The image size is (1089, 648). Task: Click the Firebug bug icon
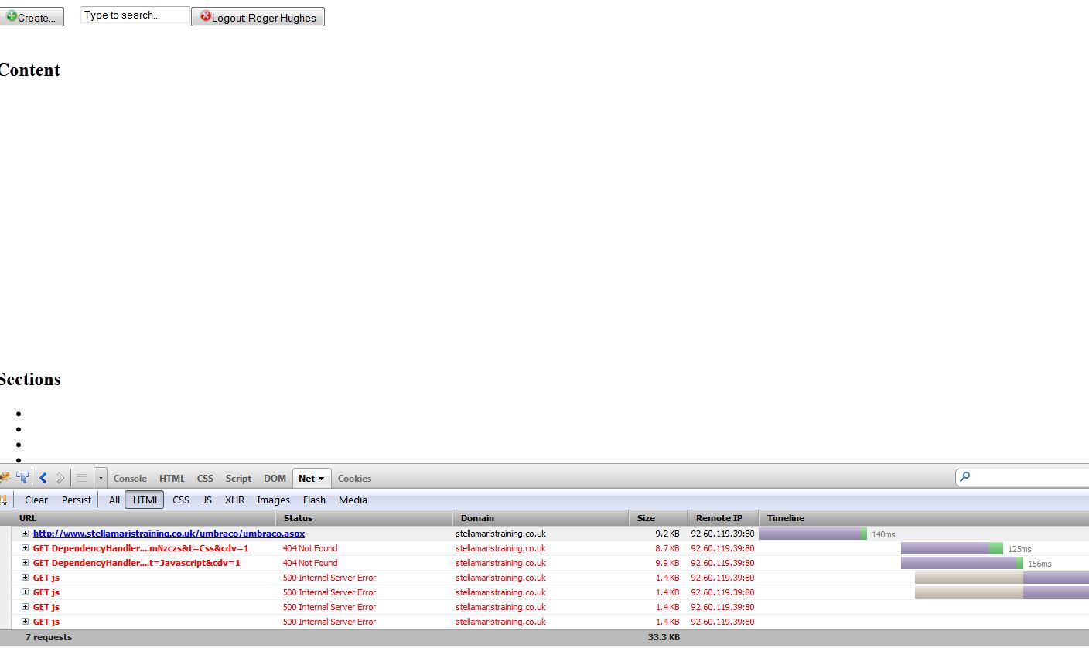[4, 478]
